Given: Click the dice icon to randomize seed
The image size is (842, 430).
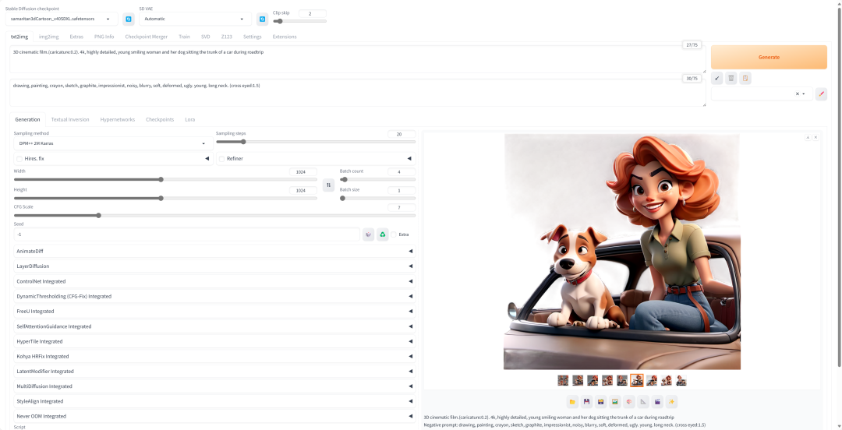Looking at the screenshot, I should click(368, 234).
